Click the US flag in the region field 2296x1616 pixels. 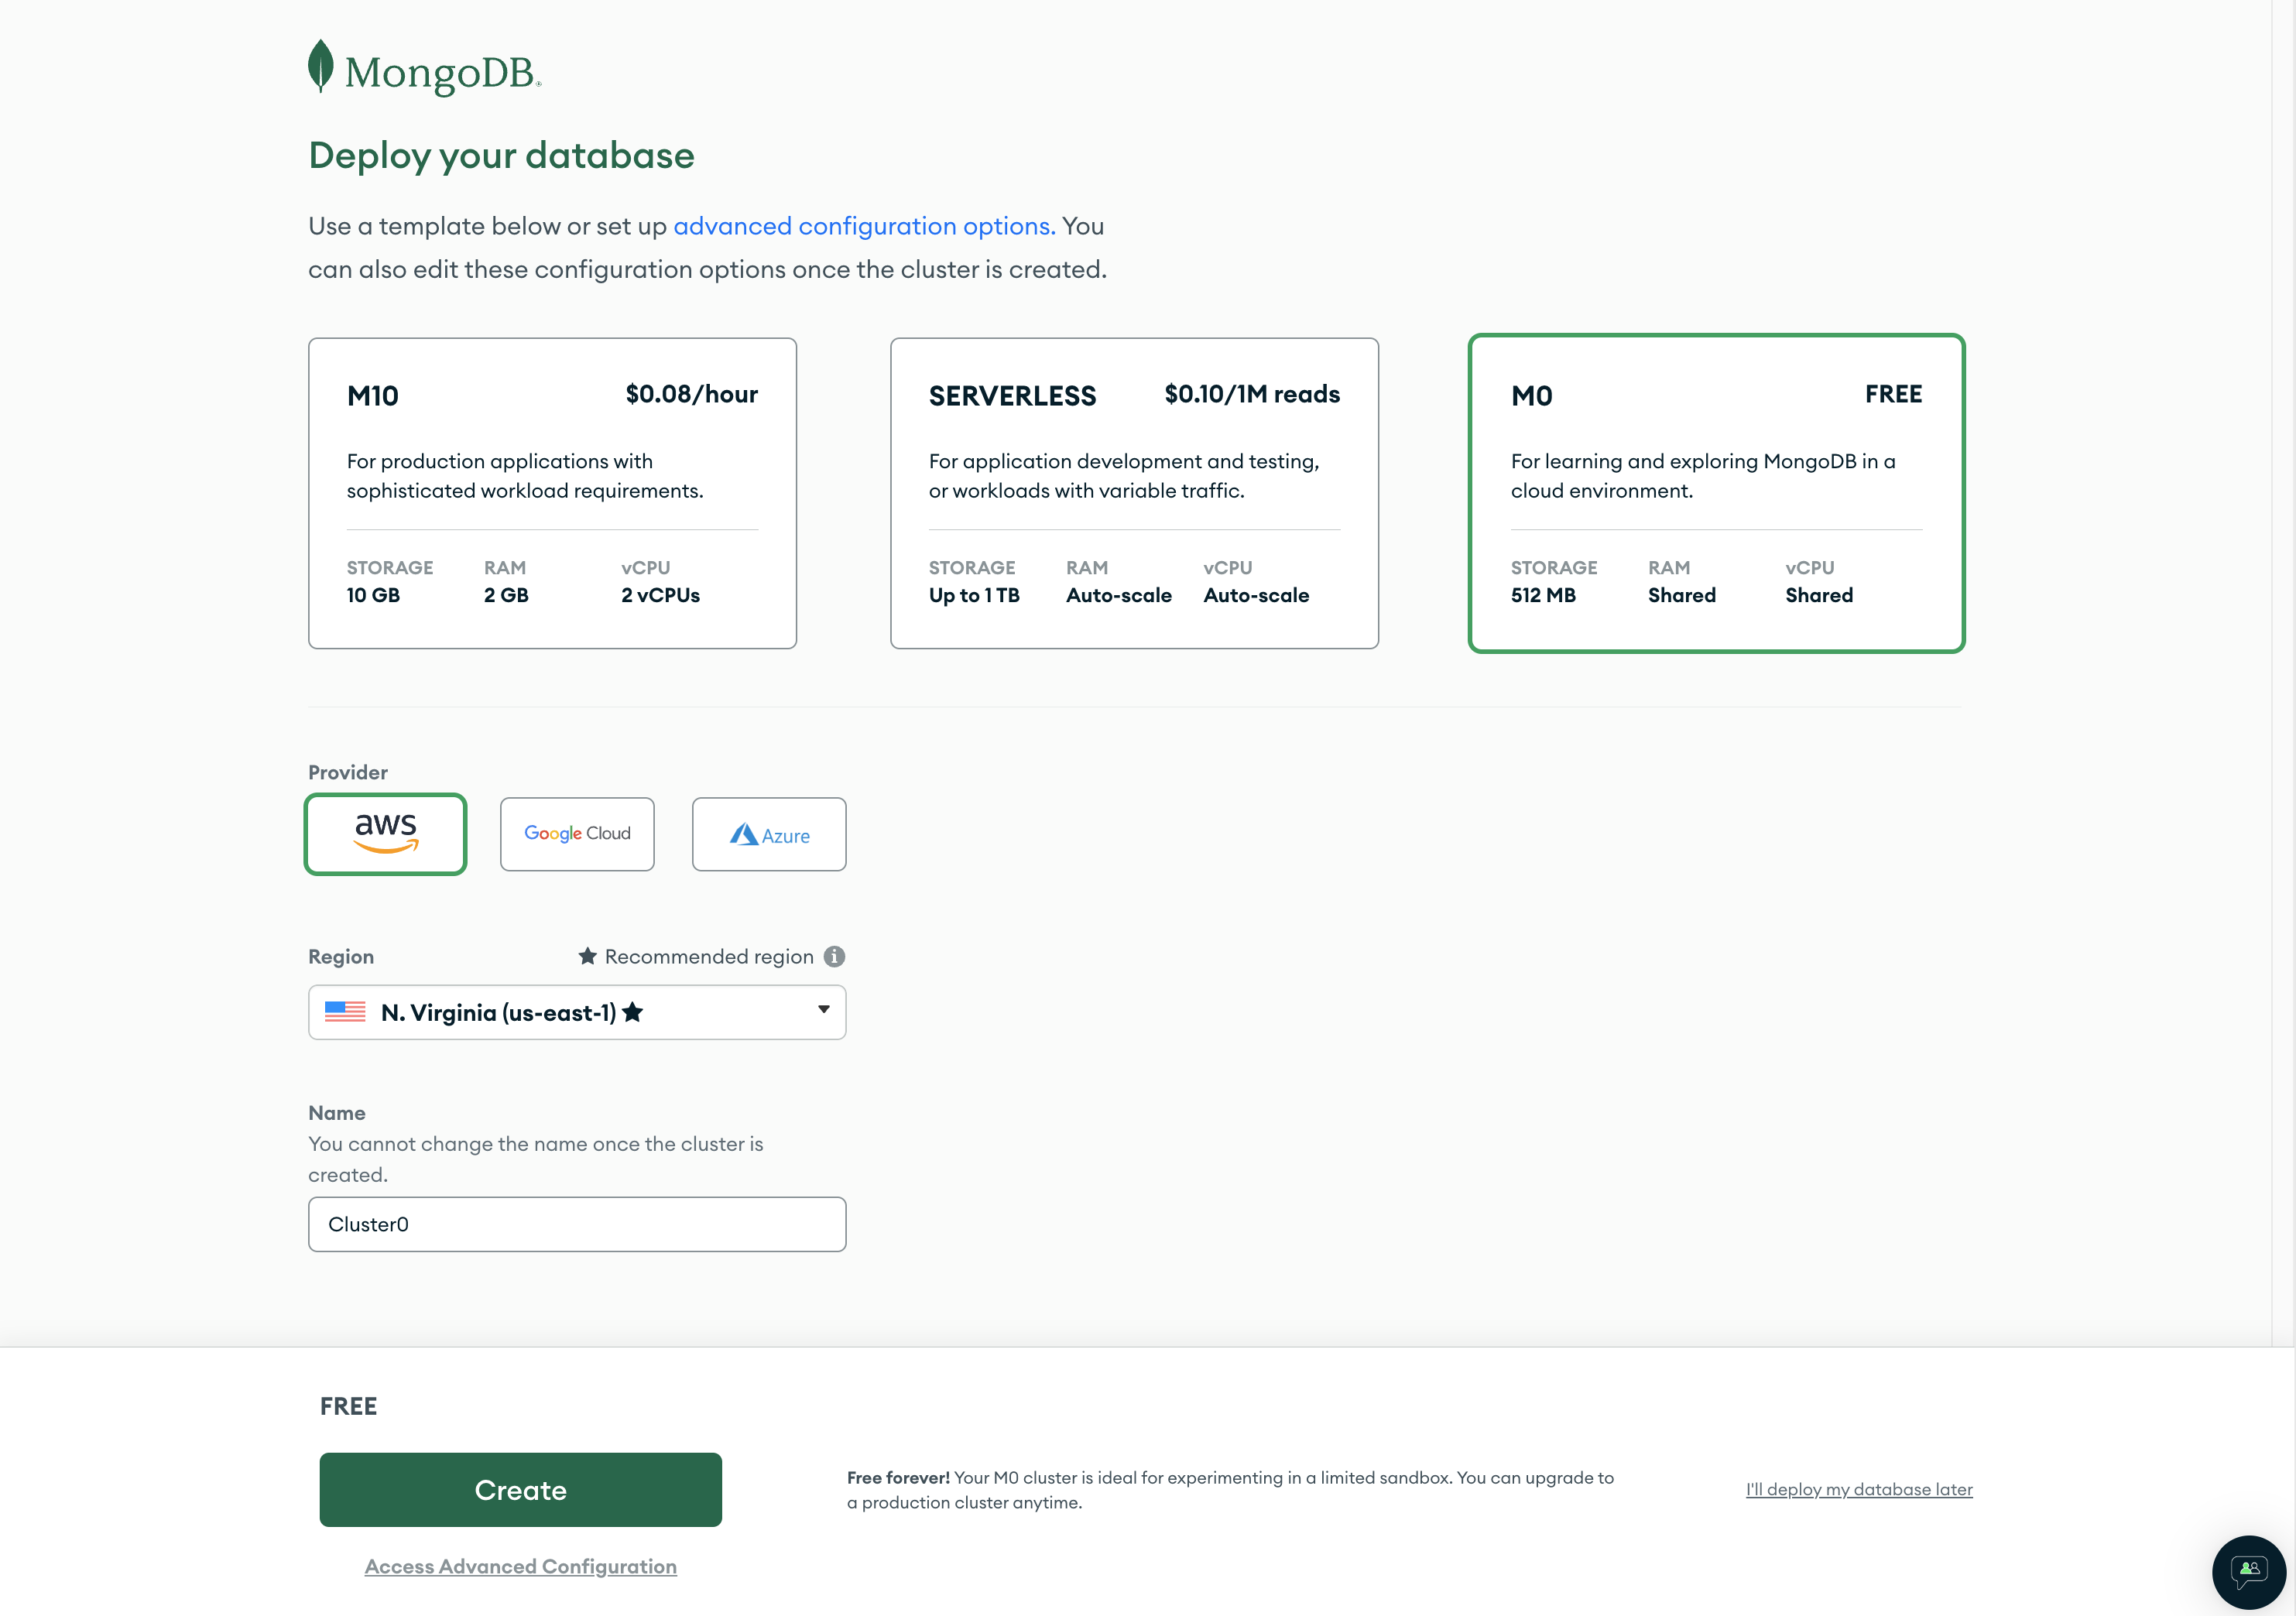tap(345, 1012)
